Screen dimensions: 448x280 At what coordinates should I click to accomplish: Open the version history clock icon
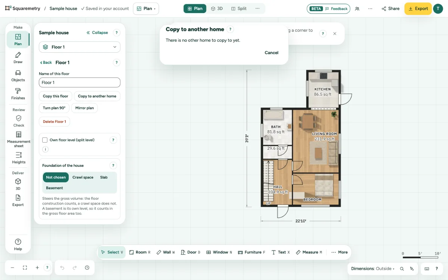87,268
